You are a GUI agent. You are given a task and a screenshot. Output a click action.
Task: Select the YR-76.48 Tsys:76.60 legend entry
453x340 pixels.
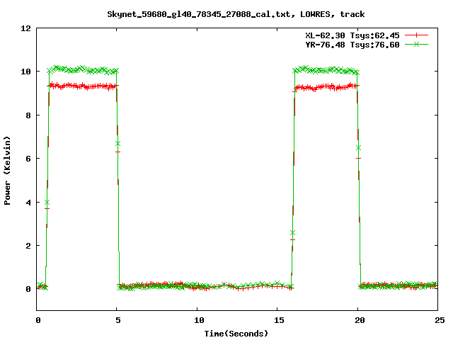[x=352, y=45]
